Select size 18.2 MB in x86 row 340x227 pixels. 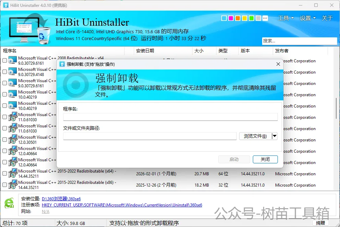click(x=202, y=185)
